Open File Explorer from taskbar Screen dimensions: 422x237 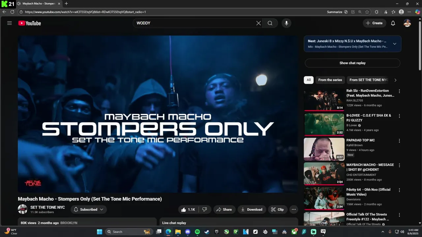[x=178, y=232]
